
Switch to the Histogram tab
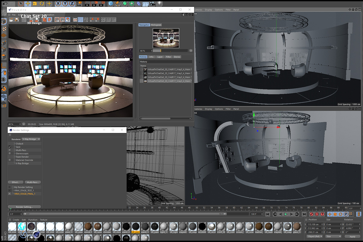click(x=156, y=25)
